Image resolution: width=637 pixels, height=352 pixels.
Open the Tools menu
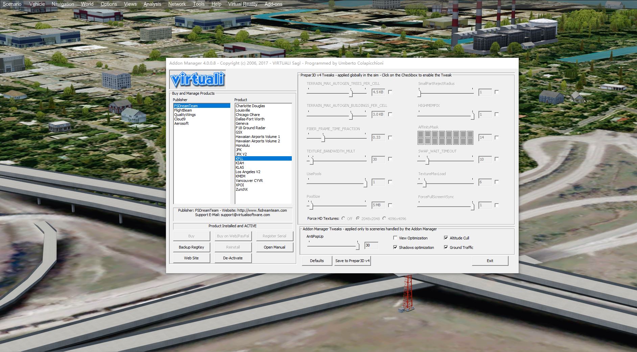pos(198,4)
